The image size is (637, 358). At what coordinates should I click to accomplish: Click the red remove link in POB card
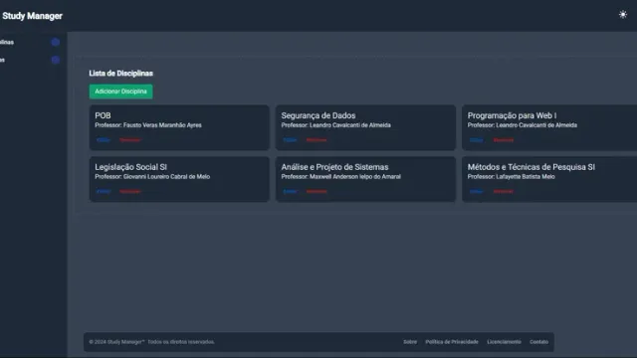(130, 140)
